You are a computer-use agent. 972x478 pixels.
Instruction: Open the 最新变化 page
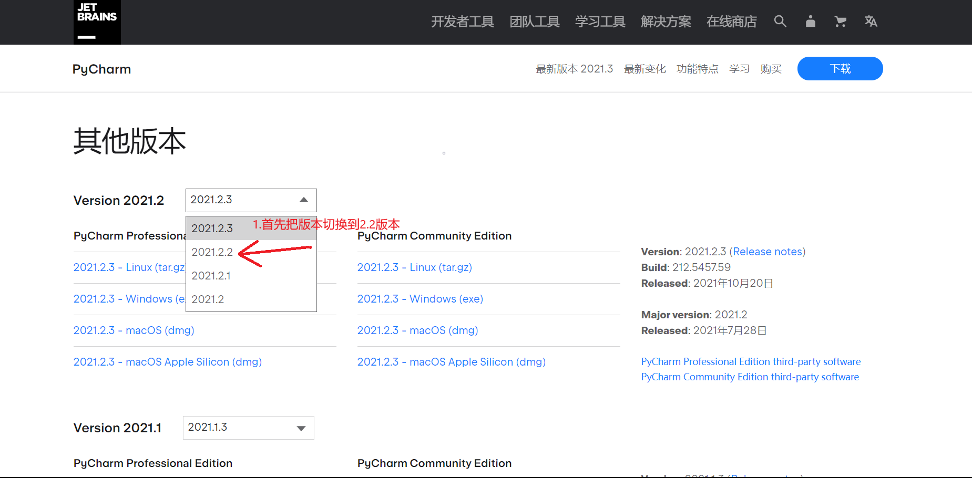(645, 69)
